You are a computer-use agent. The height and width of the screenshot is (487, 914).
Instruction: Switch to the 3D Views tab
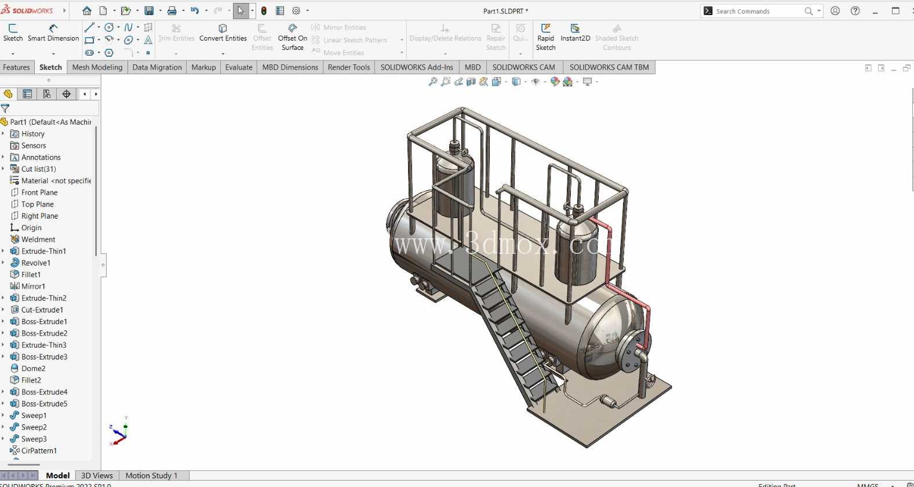(97, 475)
